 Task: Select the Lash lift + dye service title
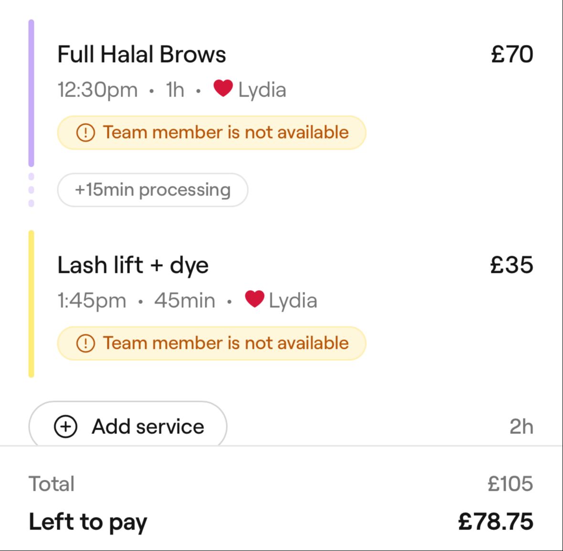click(x=133, y=265)
